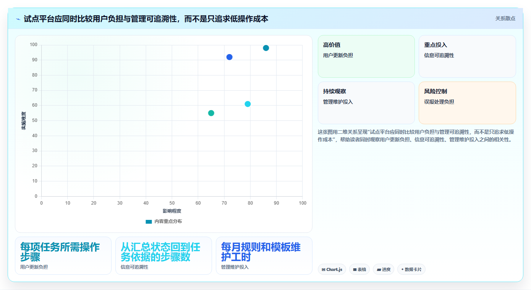Click the description paragraph starting 这张图用二维关系
Image resolution: width=531 pixels, height=290 pixels.
416,136
